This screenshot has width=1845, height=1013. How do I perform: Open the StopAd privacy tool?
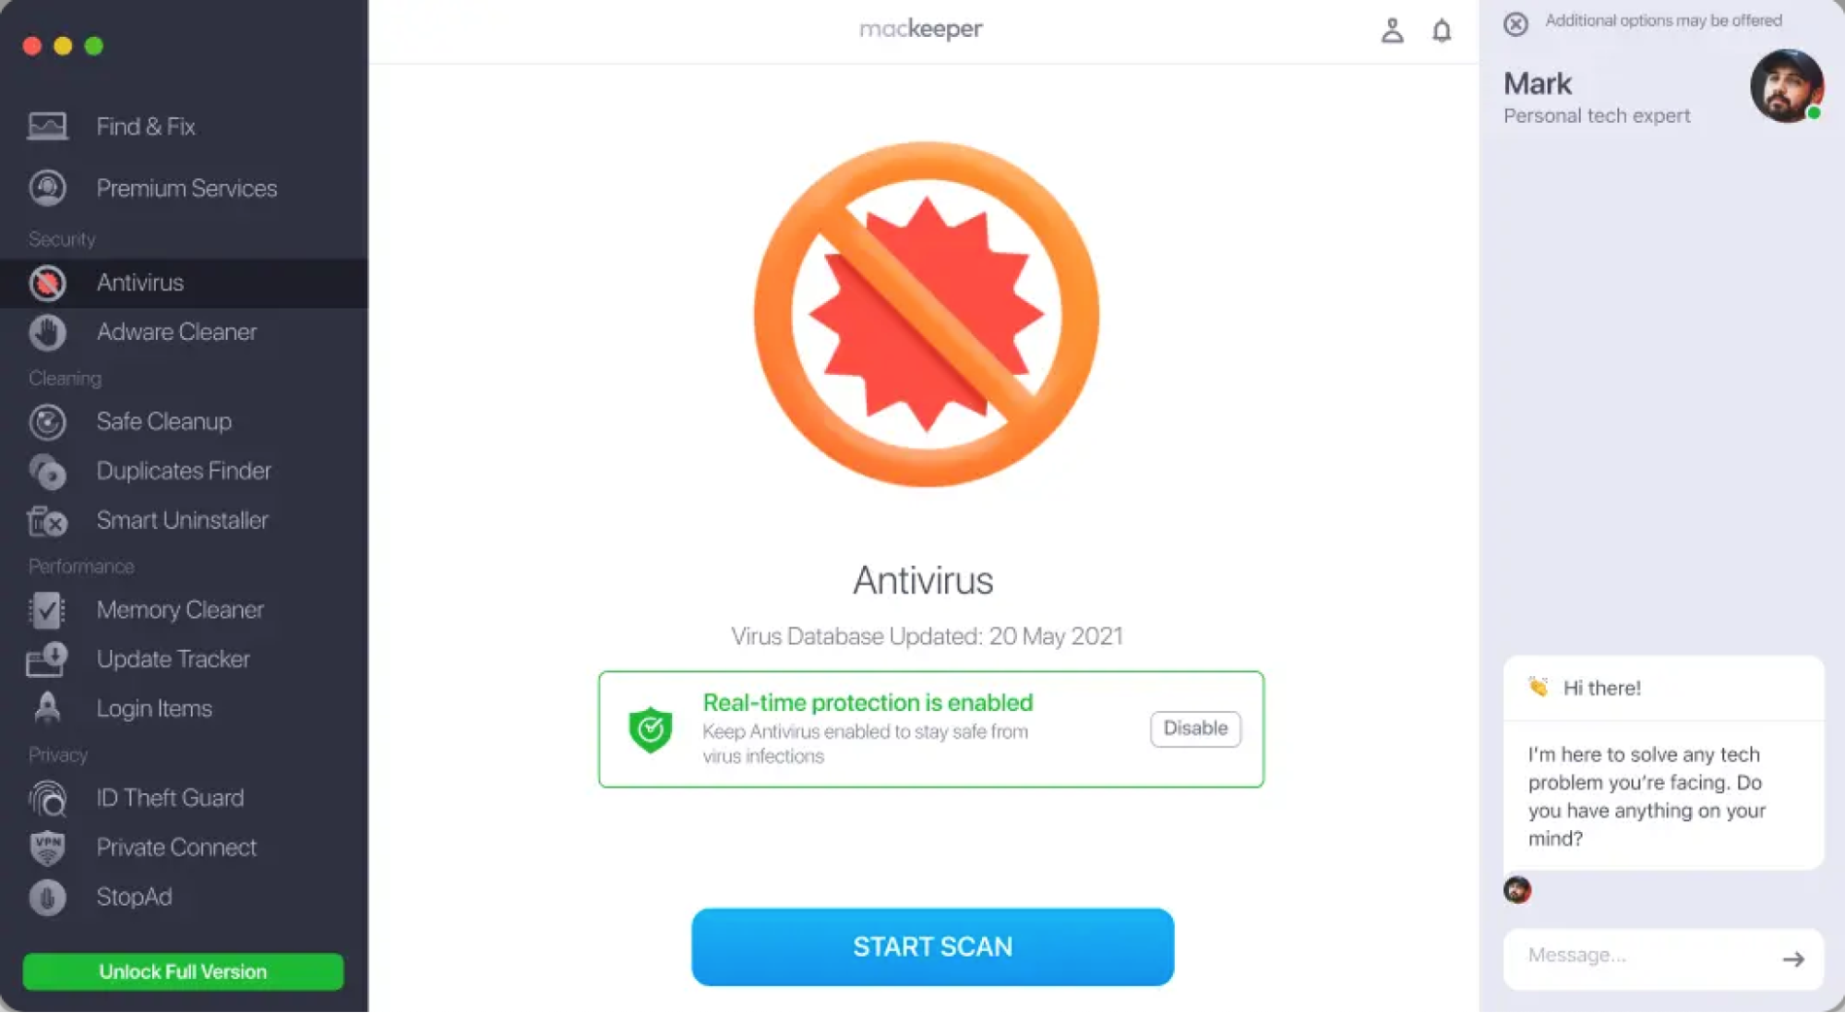134,897
